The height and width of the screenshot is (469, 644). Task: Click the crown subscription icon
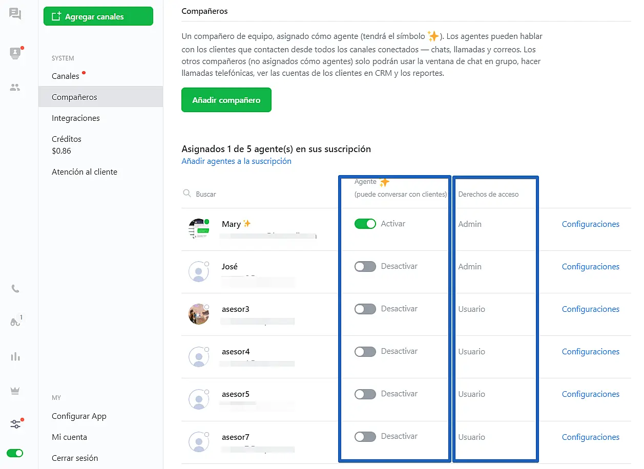pos(15,391)
